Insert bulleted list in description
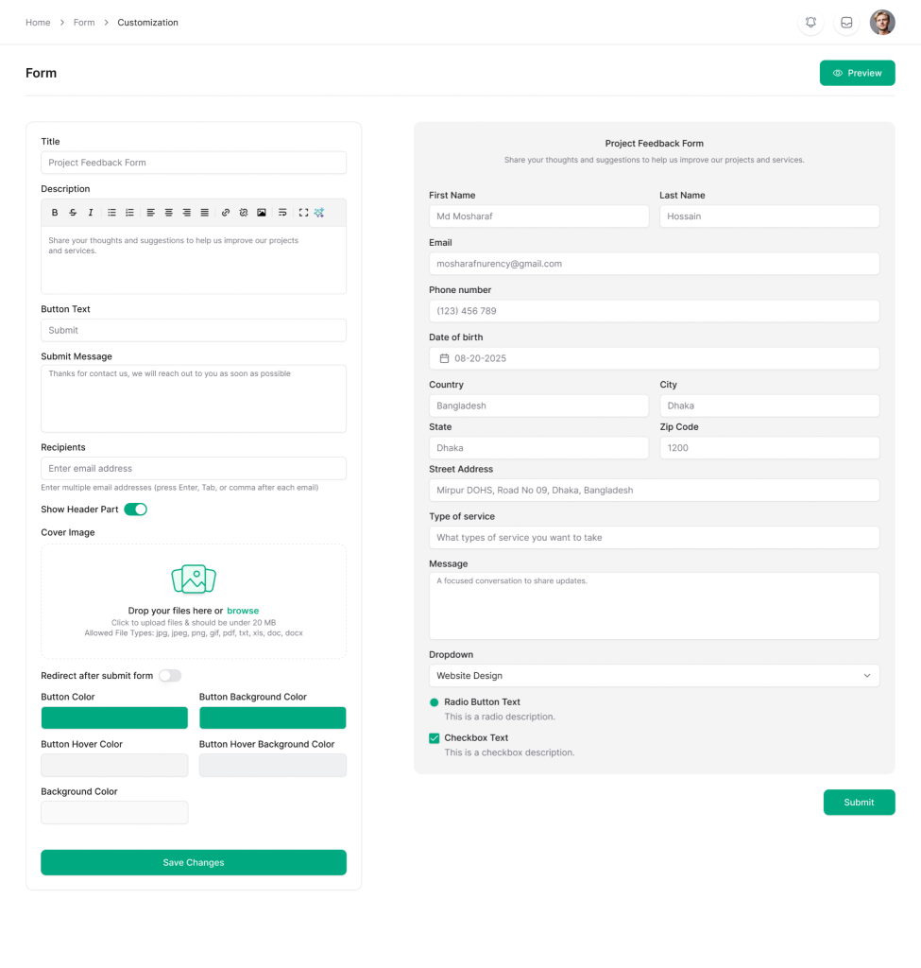921x968 pixels. coord(111,213)
